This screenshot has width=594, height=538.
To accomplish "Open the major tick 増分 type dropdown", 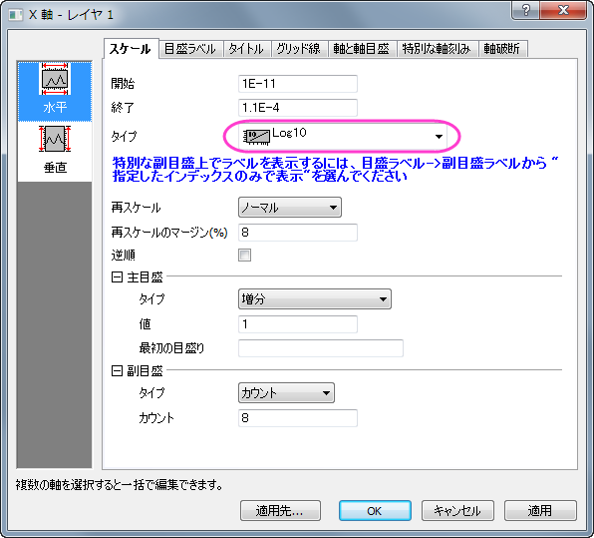I will click(314, 299).
